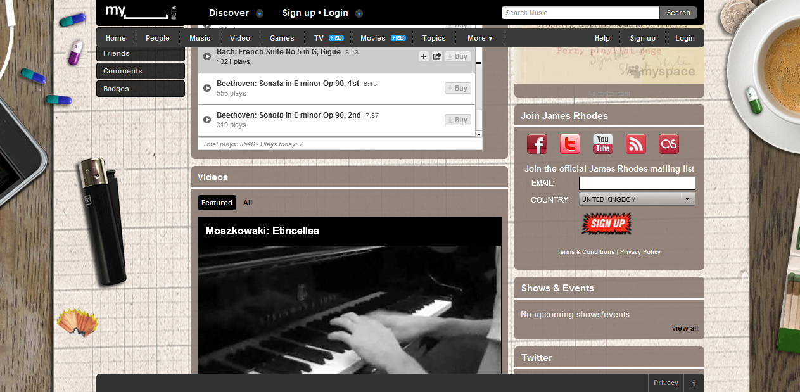Click the playlist scrollbar down arrow
Screen dimensions: 800x392
click(479, 134)
